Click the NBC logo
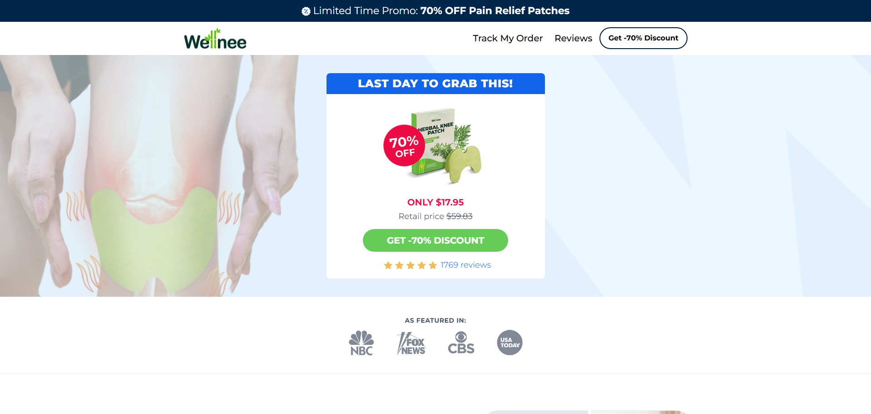Screen dimensions: 871x414 click(361, 343)
